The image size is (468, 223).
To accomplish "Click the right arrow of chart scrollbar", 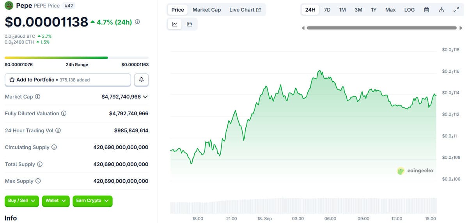I will pyautogui.click(x=460, y=28).
